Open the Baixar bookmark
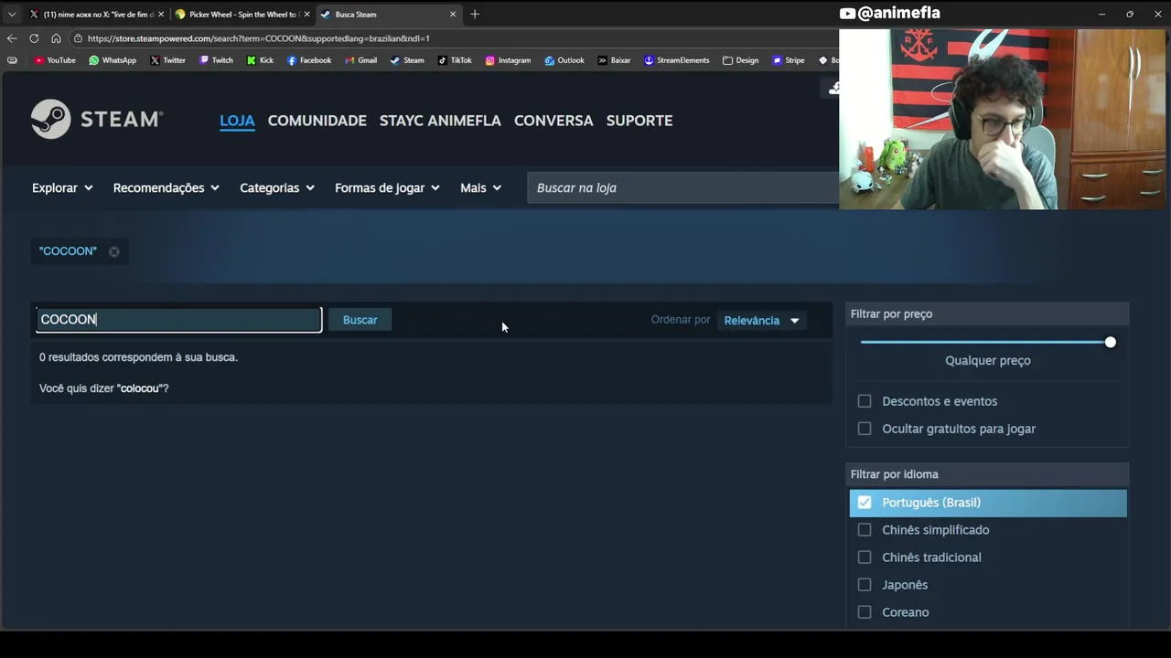This screenshot has width=1171, height=658. pyautogui.click(x=614, y=60)
